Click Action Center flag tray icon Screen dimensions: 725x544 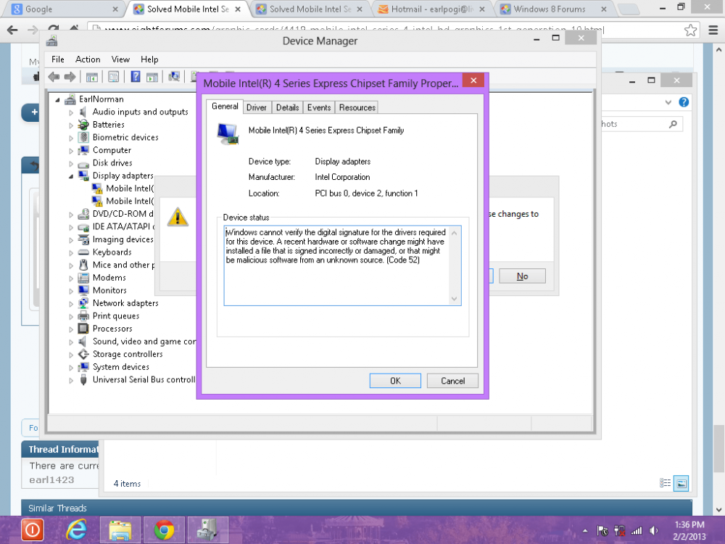[x=602, y=531]
